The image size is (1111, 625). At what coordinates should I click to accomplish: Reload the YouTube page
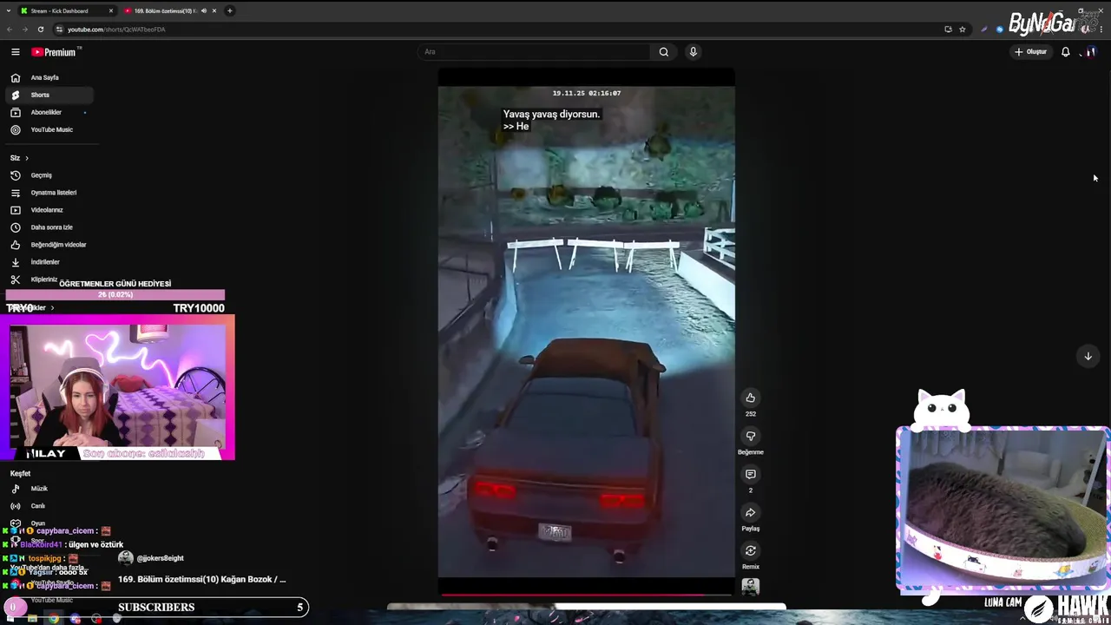pyautogui.click(x=40, y=29)
